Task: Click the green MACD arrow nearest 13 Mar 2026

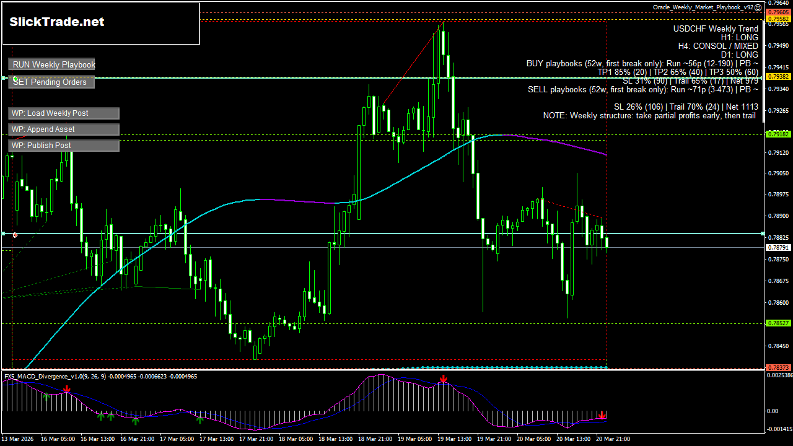Action: pos(46,396)
